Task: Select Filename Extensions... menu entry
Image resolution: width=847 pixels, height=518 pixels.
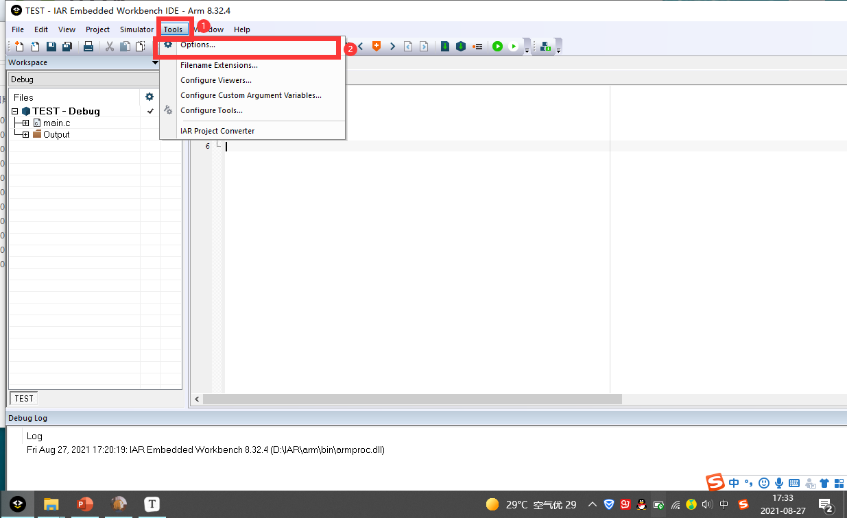Action: coord(252,65)
